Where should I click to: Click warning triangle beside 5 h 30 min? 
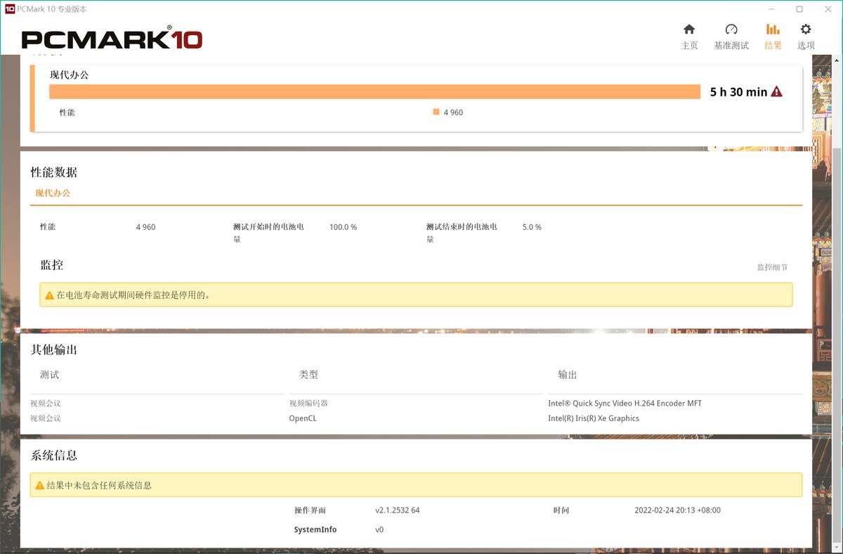[x=776, y=91]
